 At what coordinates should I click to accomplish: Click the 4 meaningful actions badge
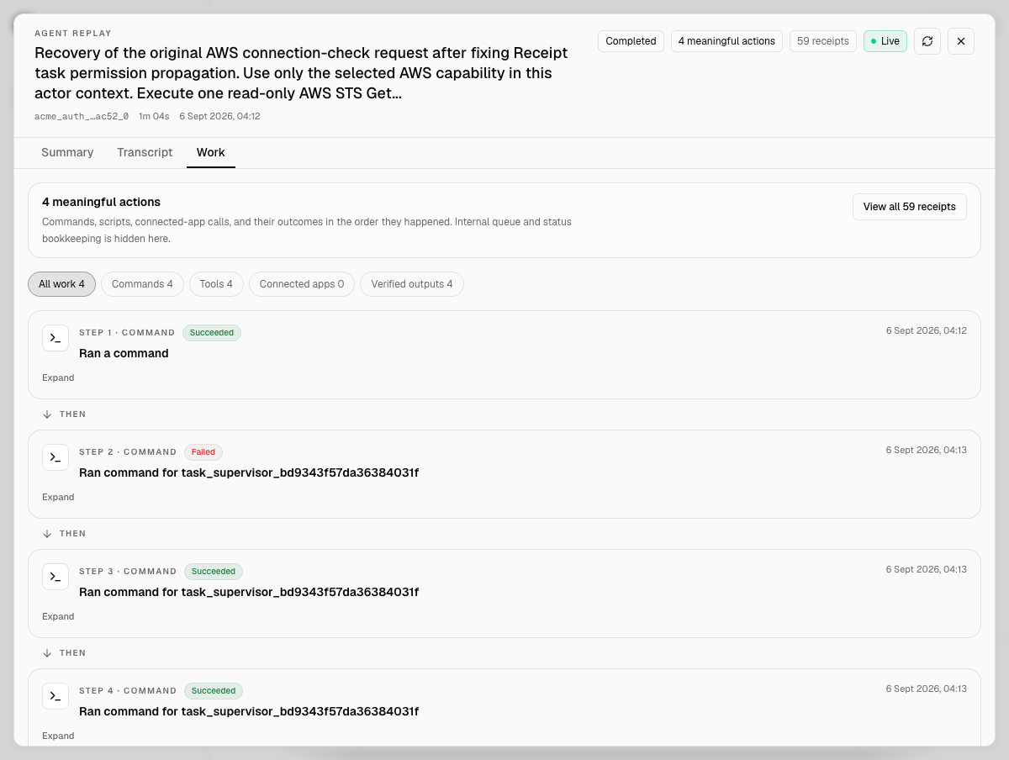click(x=726, y=41)
